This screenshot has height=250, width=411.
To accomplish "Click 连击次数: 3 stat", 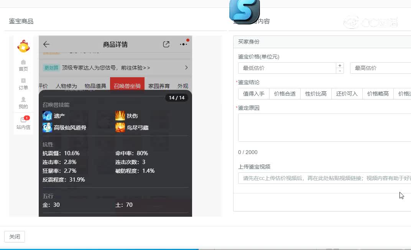I will [x=130, y=162].
